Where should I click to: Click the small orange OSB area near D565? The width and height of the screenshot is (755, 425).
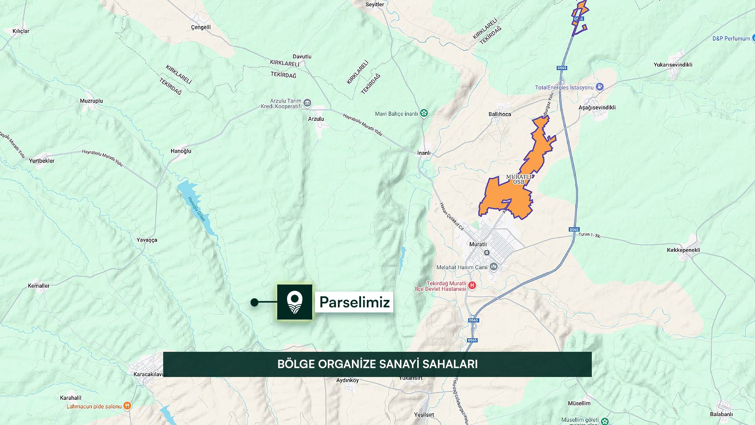point(579,17)
